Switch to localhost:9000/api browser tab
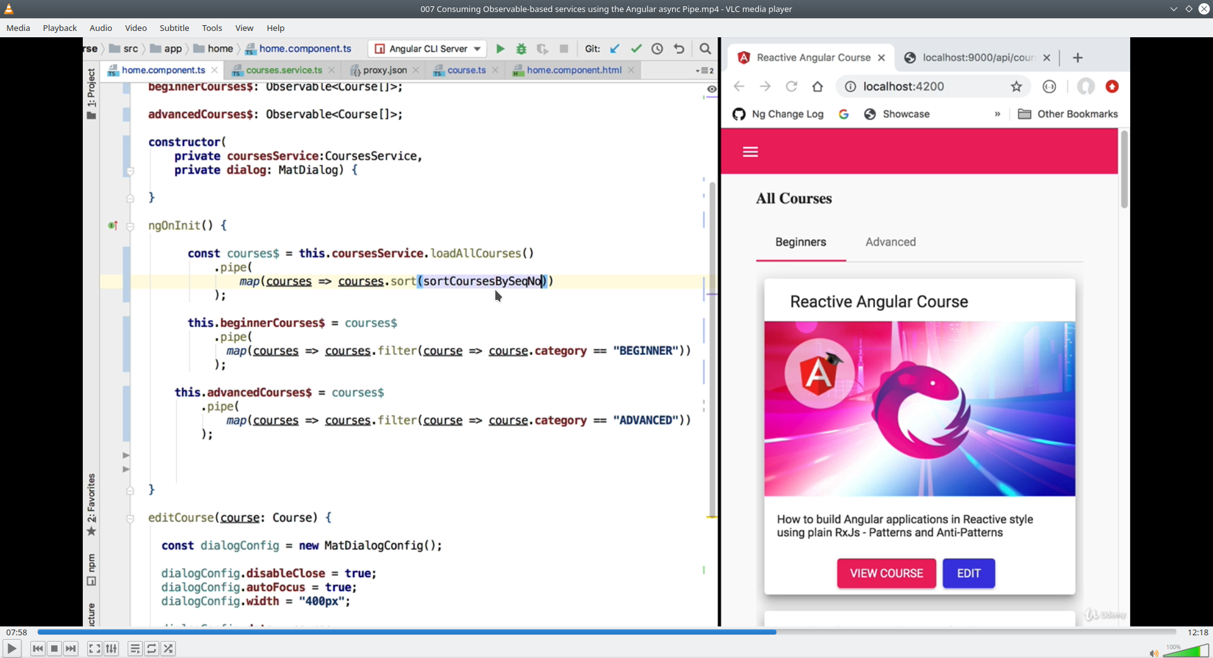The height and width of the screenshot is (658, 1213). click(x=978, y=57)
